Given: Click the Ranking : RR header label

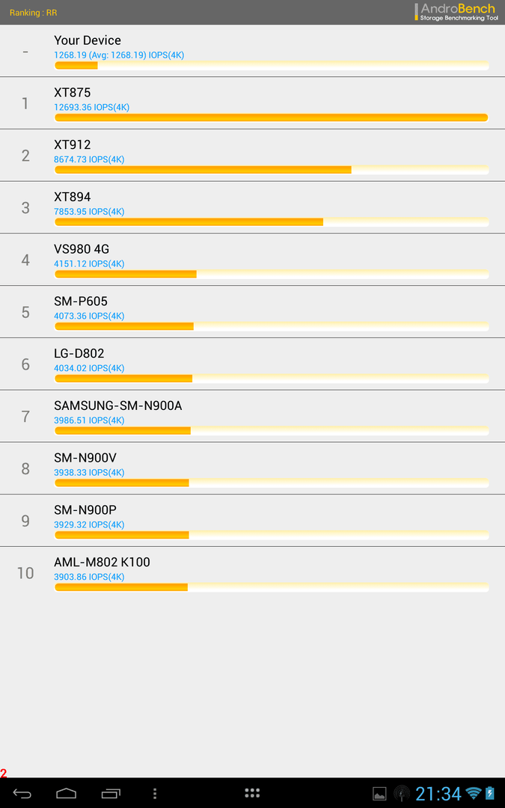Looking at the screenshot, I should [34, 13].
